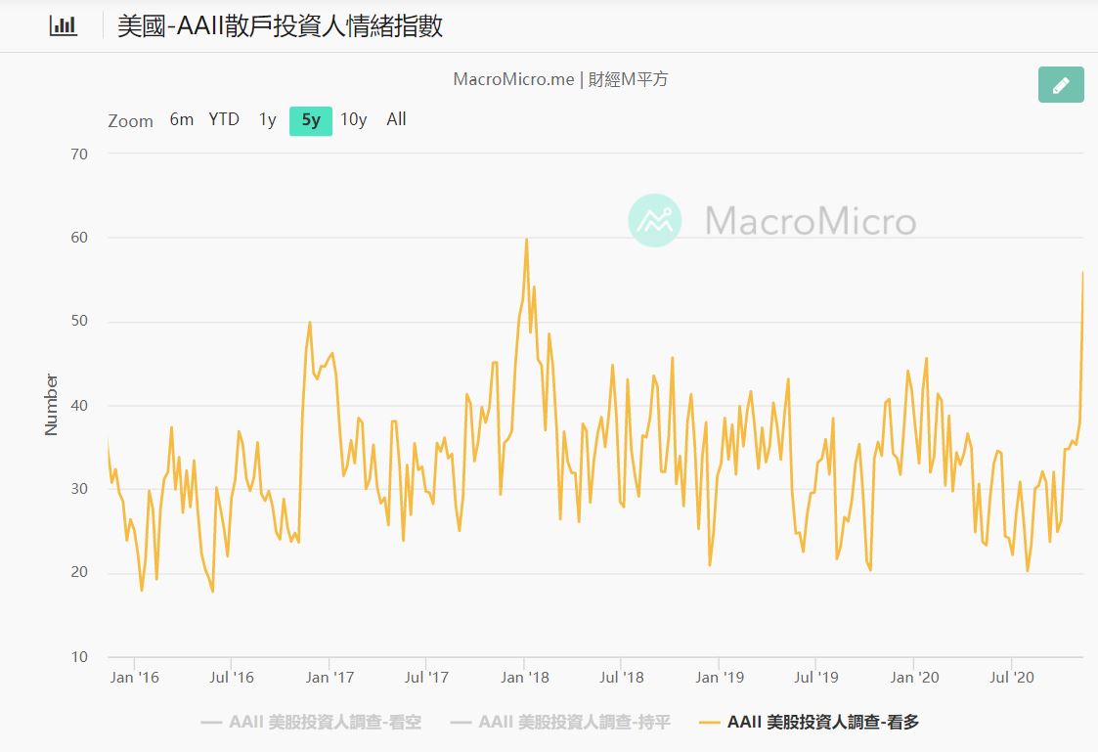Image resolution: width=1098 pixels, height=752 pixels.
Task: Click the yellow 看多 legend line swatch
Action: coord(710,723)
